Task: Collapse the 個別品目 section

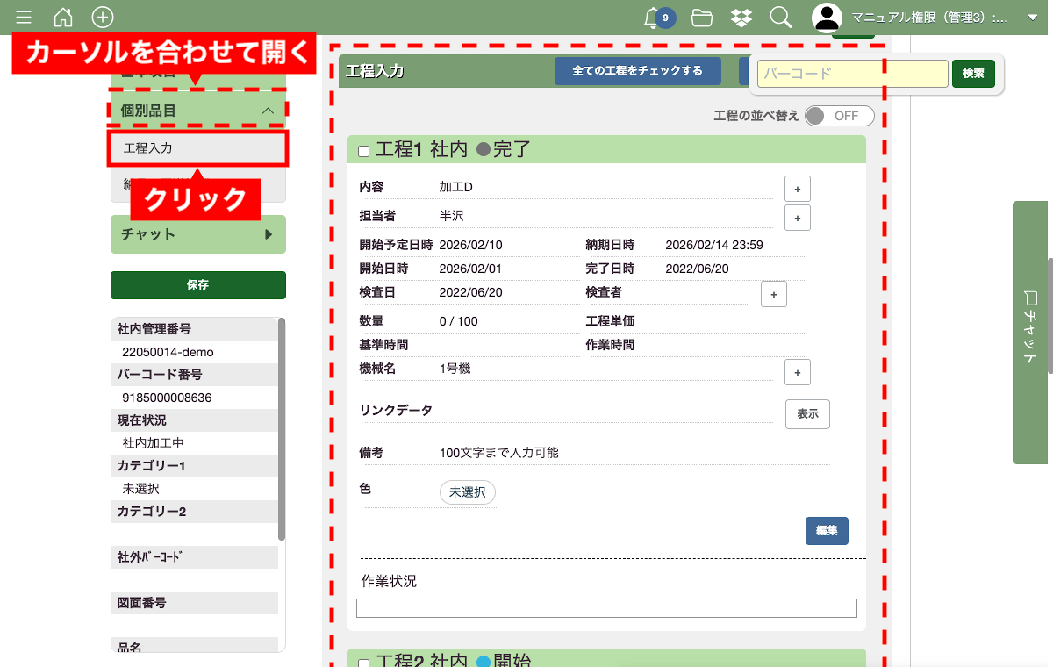Action: 269,111
